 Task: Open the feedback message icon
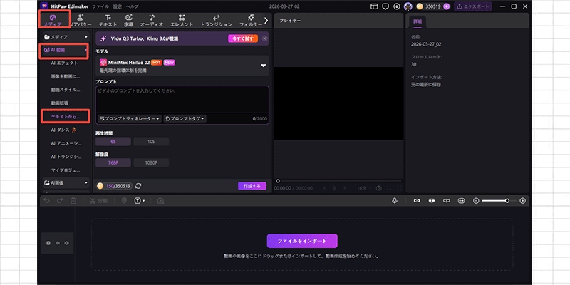pos(385,6)
